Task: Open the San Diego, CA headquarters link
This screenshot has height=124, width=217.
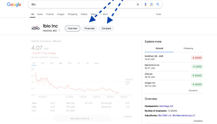Action: coord(166,106)
